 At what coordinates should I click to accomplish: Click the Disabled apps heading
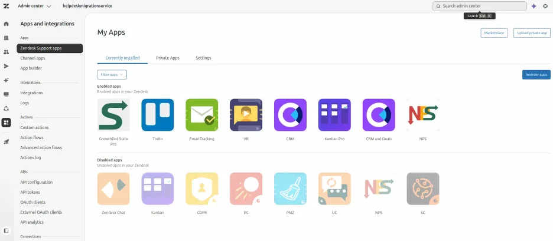pos(110,160)
